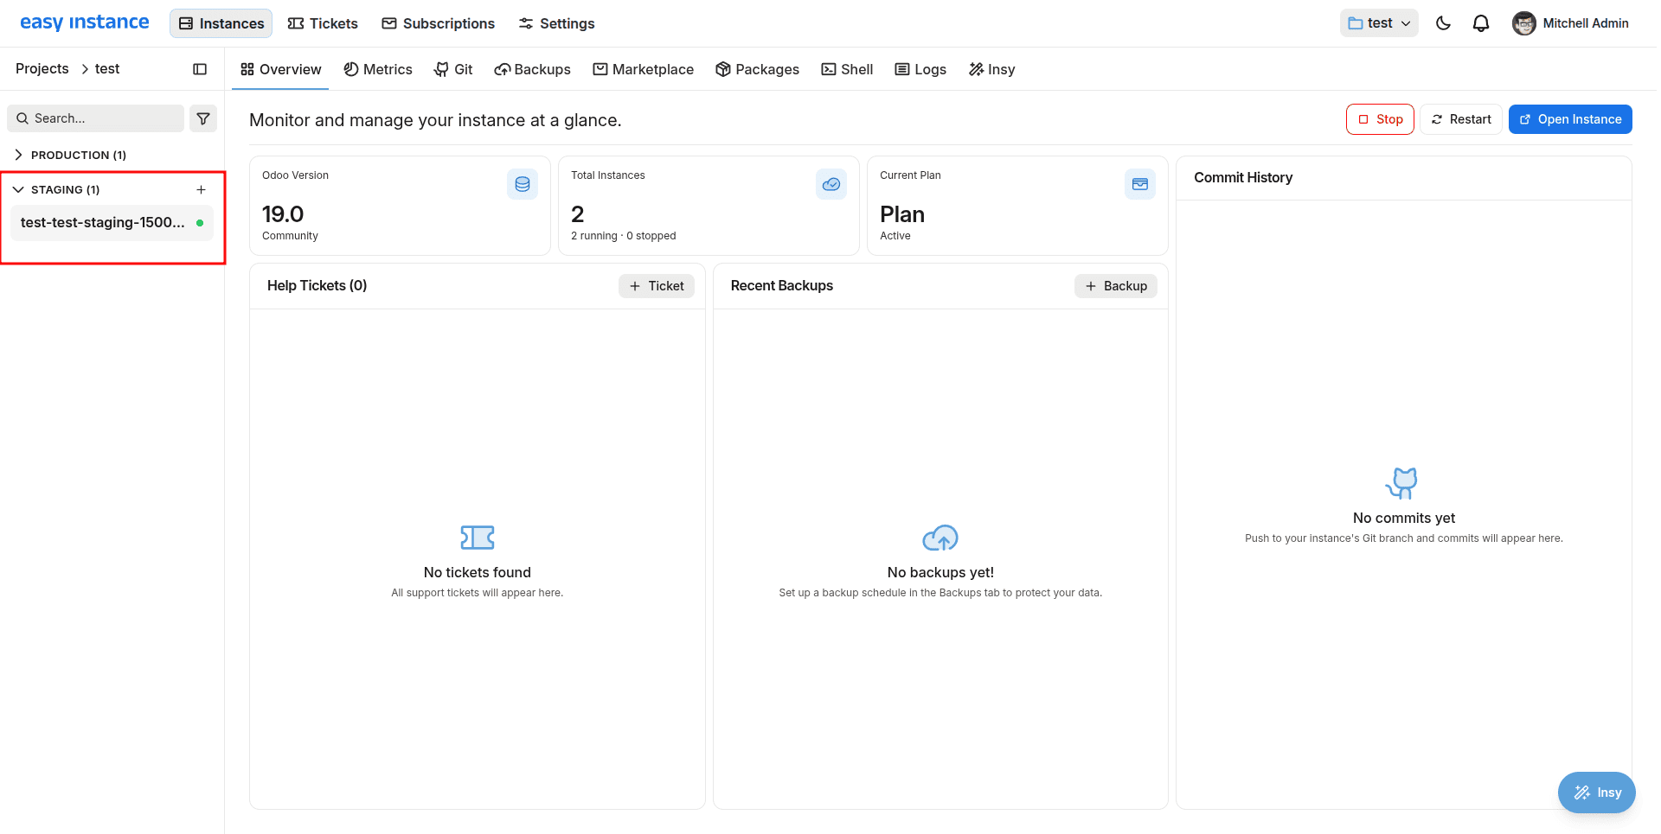Open notifications bell

(x=1481, y=23)
